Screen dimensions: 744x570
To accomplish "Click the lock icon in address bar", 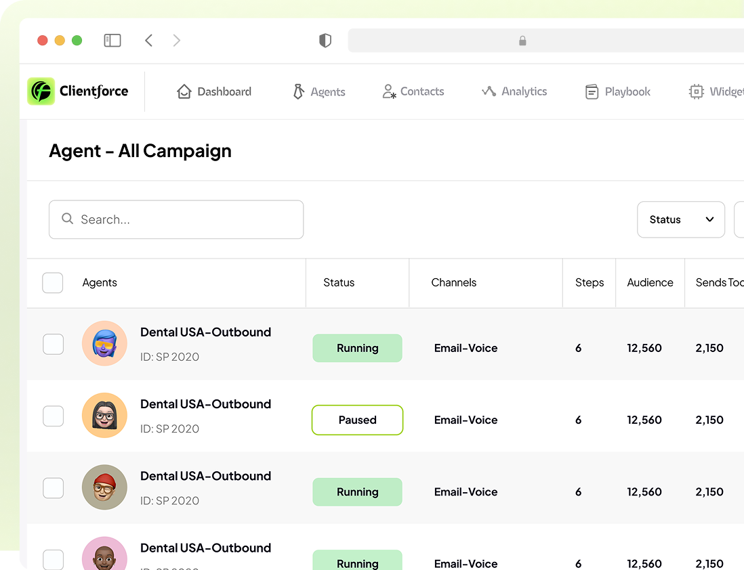I will 522,41.
